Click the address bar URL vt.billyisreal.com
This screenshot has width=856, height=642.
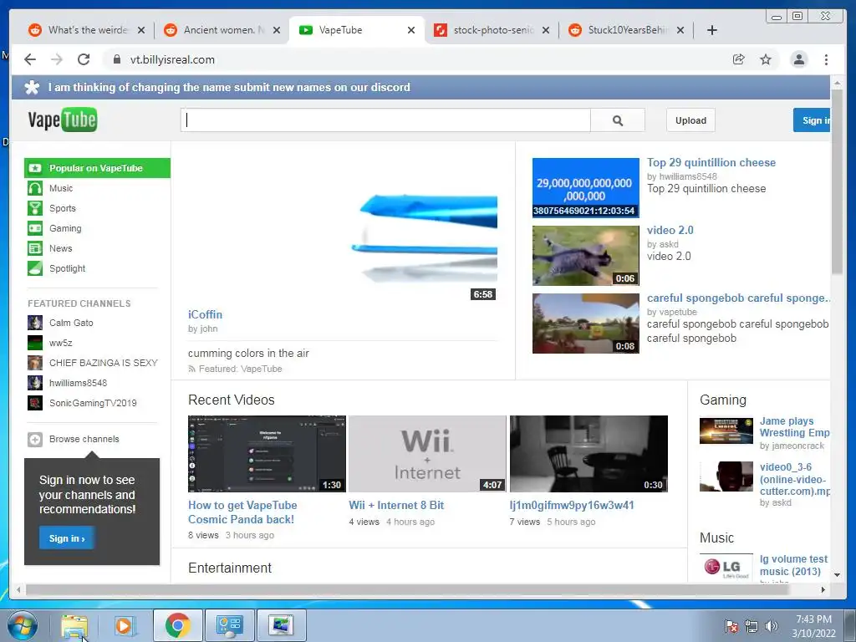click(172, 59)
